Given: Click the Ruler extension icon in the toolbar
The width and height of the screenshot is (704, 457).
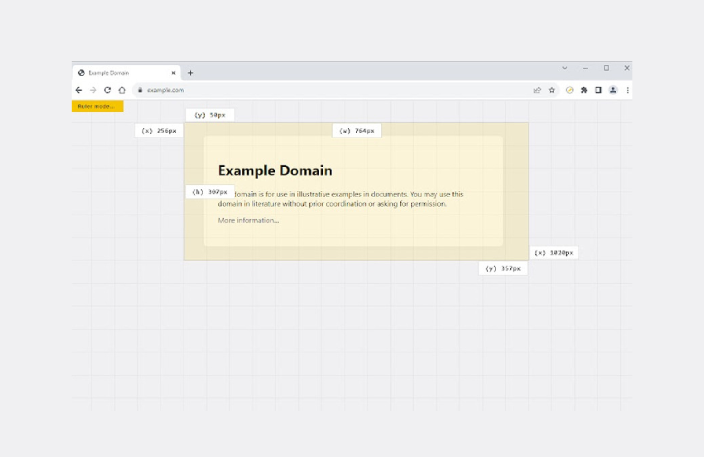Looking at the screenshot, I should [x=570, y=90].
